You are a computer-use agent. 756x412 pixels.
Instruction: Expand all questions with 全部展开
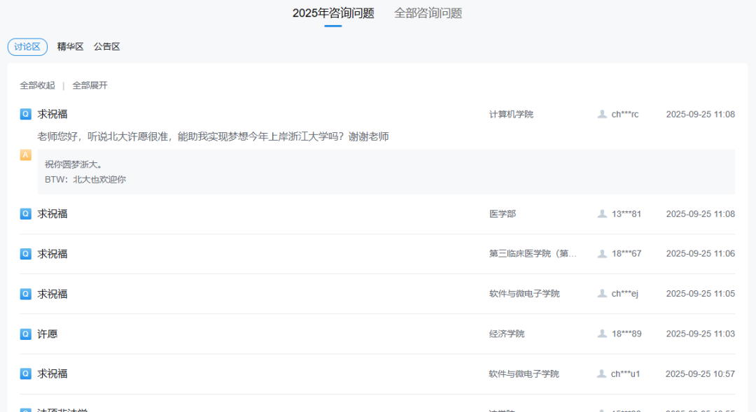[x=90, y=85]
